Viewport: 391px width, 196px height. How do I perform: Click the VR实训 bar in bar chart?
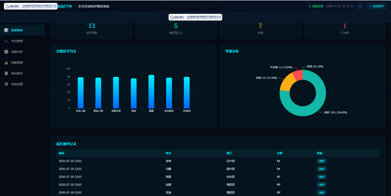coord(187,92)
